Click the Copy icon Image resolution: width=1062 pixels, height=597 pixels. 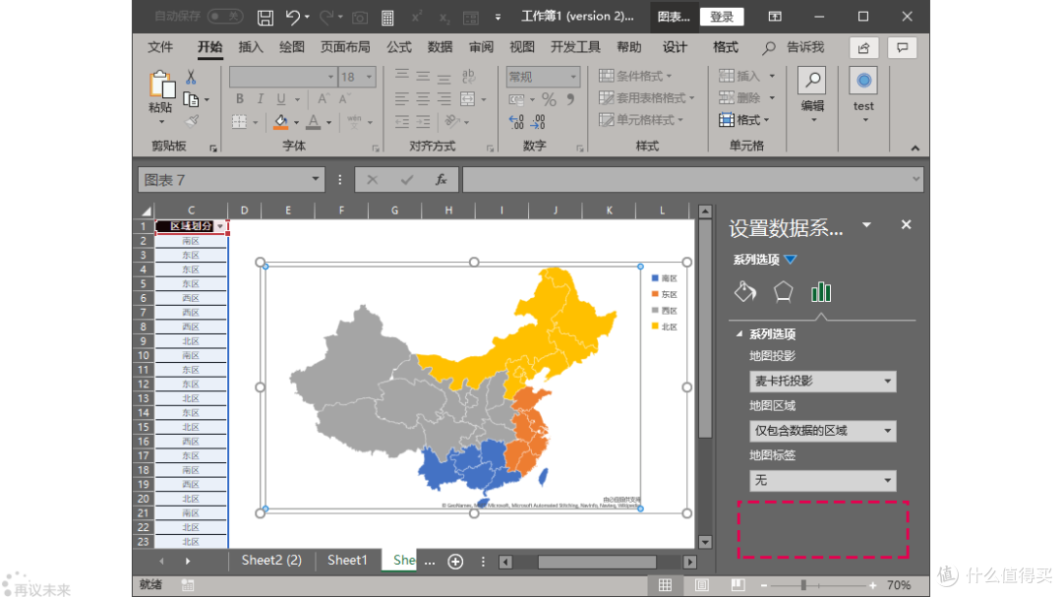191,99
